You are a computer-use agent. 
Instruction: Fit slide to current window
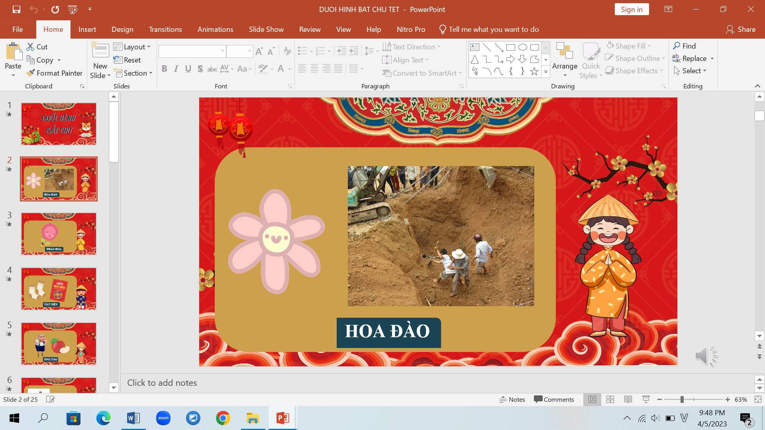[x=757, y=399]
